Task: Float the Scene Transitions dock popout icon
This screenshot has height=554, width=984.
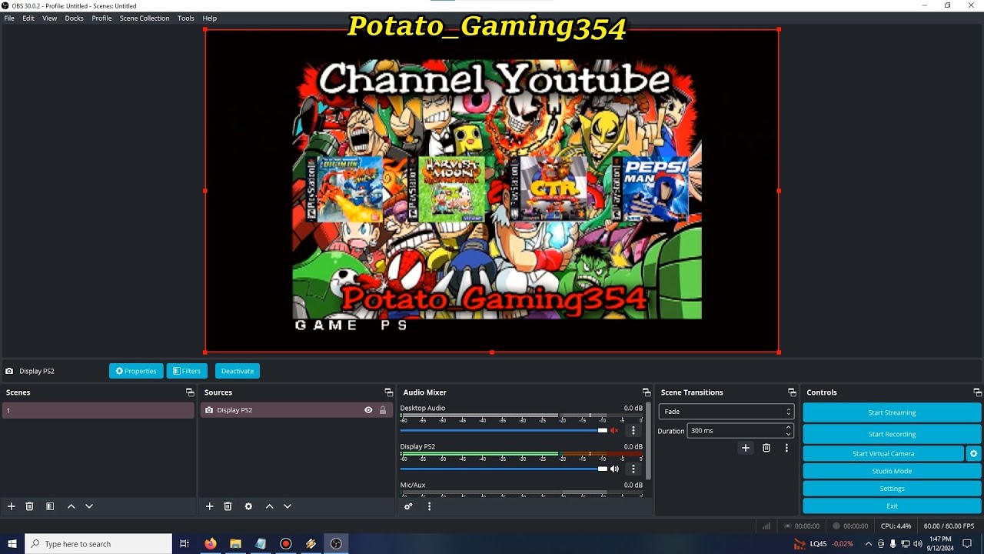Action: click(792, 392)
